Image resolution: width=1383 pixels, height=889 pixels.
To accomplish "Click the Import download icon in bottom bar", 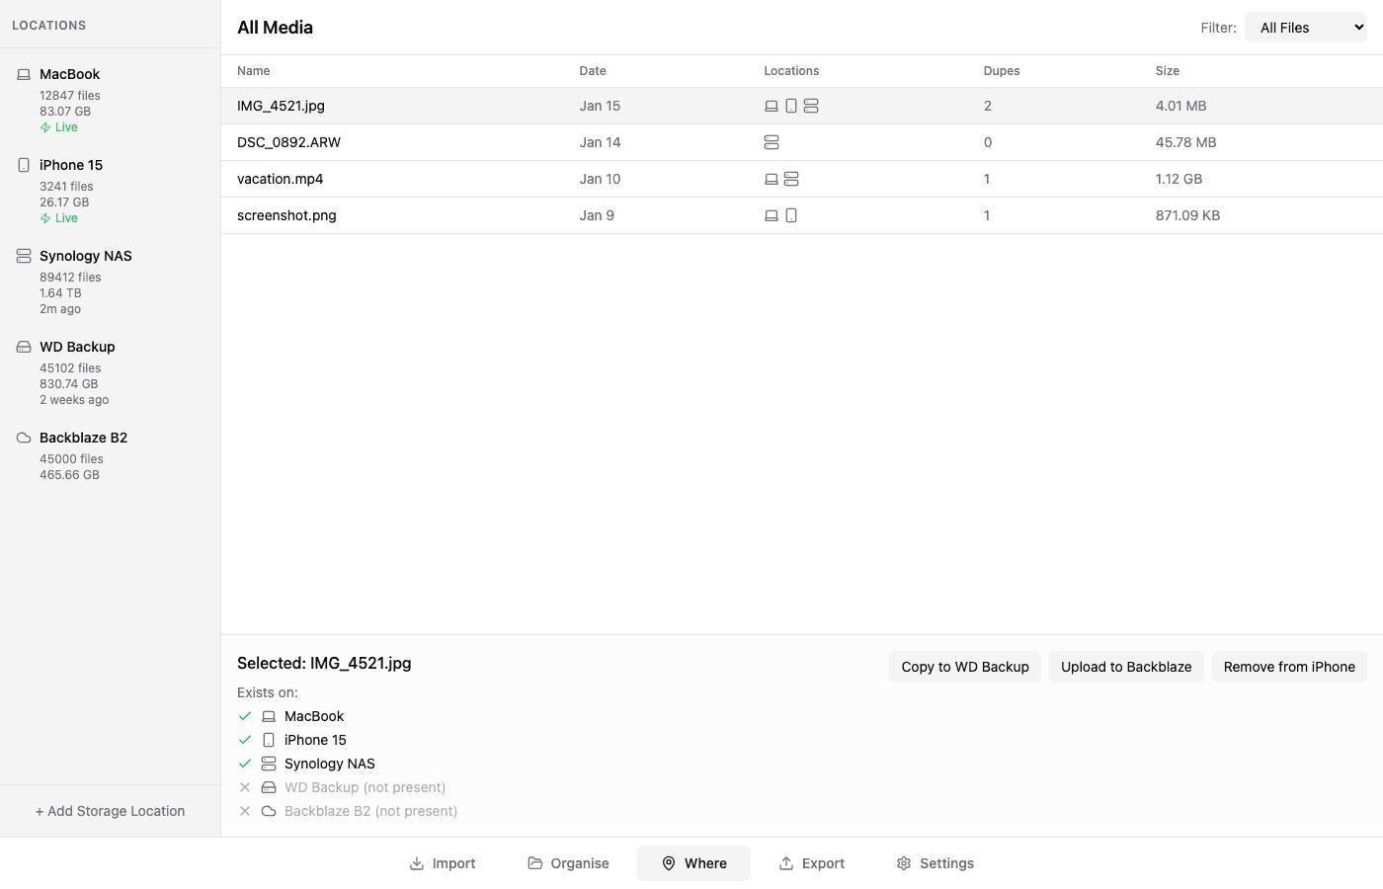I will 416,862.
